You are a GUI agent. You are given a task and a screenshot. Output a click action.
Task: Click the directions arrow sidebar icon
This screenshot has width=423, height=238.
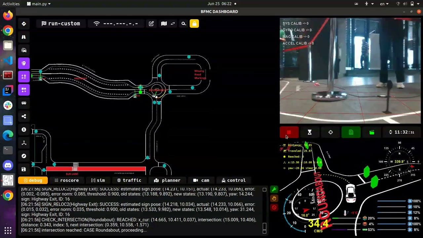pyautogui.click(x=24, y=24)
